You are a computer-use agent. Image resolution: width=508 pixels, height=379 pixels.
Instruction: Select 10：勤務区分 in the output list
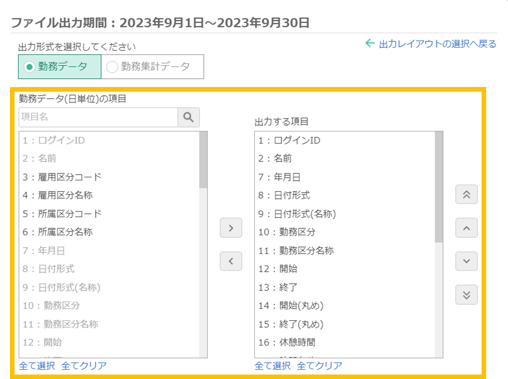[x=287, y=232]
